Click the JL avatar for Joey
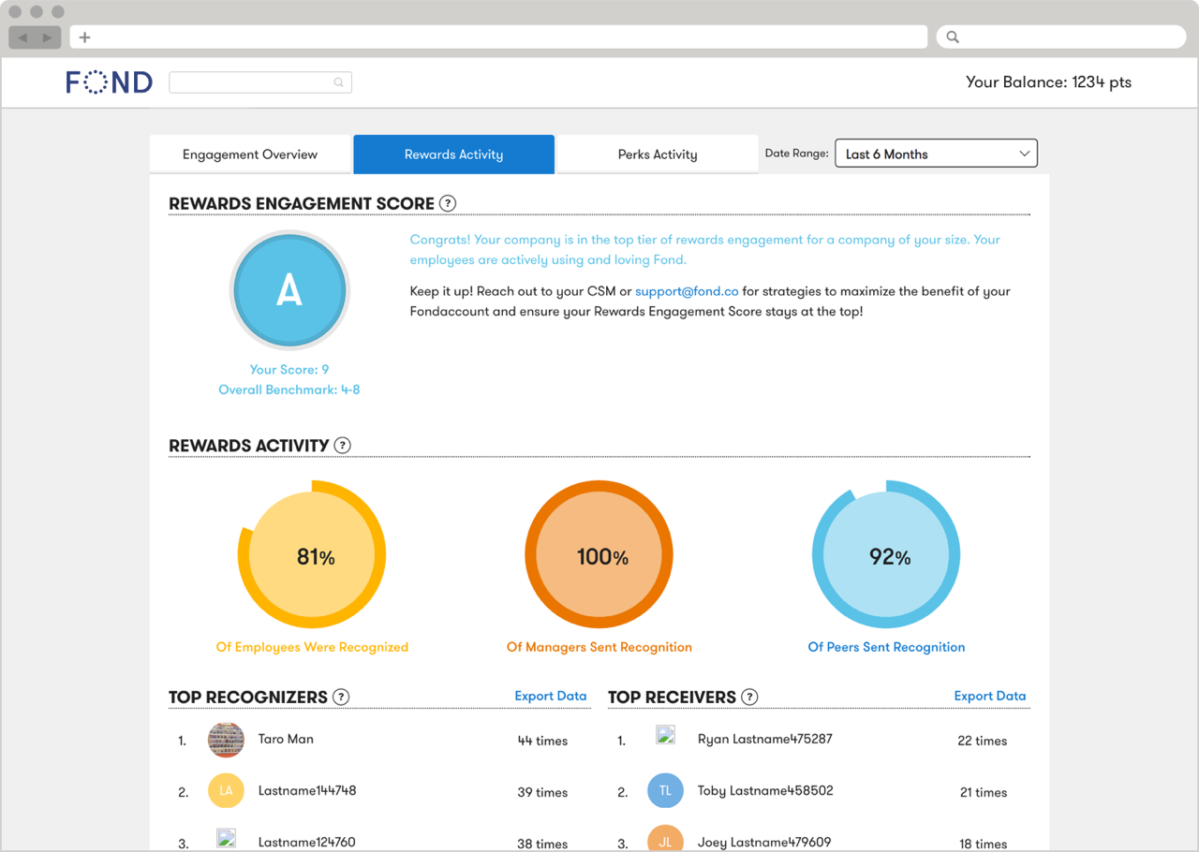The height and width of the screenshot is (852, 1199). click(x=665, y=838)
